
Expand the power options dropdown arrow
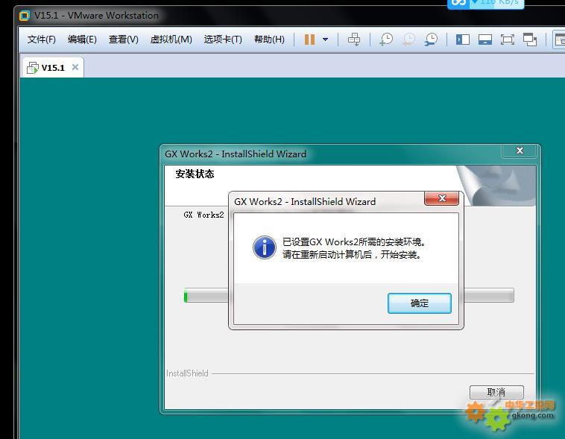(x=325, y=40)
